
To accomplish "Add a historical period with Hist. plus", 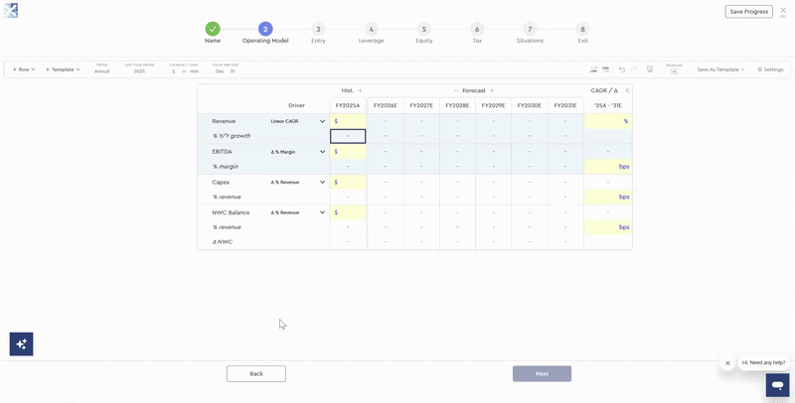I will [x=360, y=90].
